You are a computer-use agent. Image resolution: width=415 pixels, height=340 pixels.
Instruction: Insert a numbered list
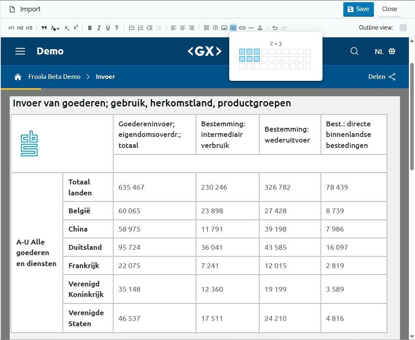coord(140,28)
